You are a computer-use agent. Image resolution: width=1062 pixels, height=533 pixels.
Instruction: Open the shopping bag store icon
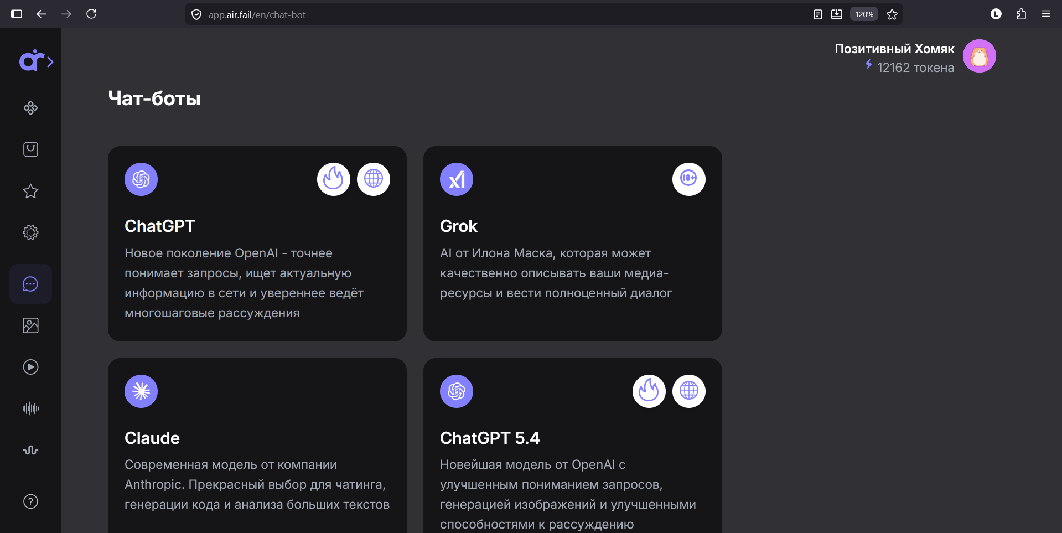pyautogui.click(x=30, y=149)
